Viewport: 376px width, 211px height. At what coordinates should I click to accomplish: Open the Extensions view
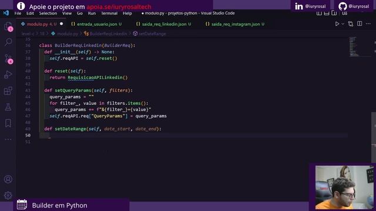[8, 91]
